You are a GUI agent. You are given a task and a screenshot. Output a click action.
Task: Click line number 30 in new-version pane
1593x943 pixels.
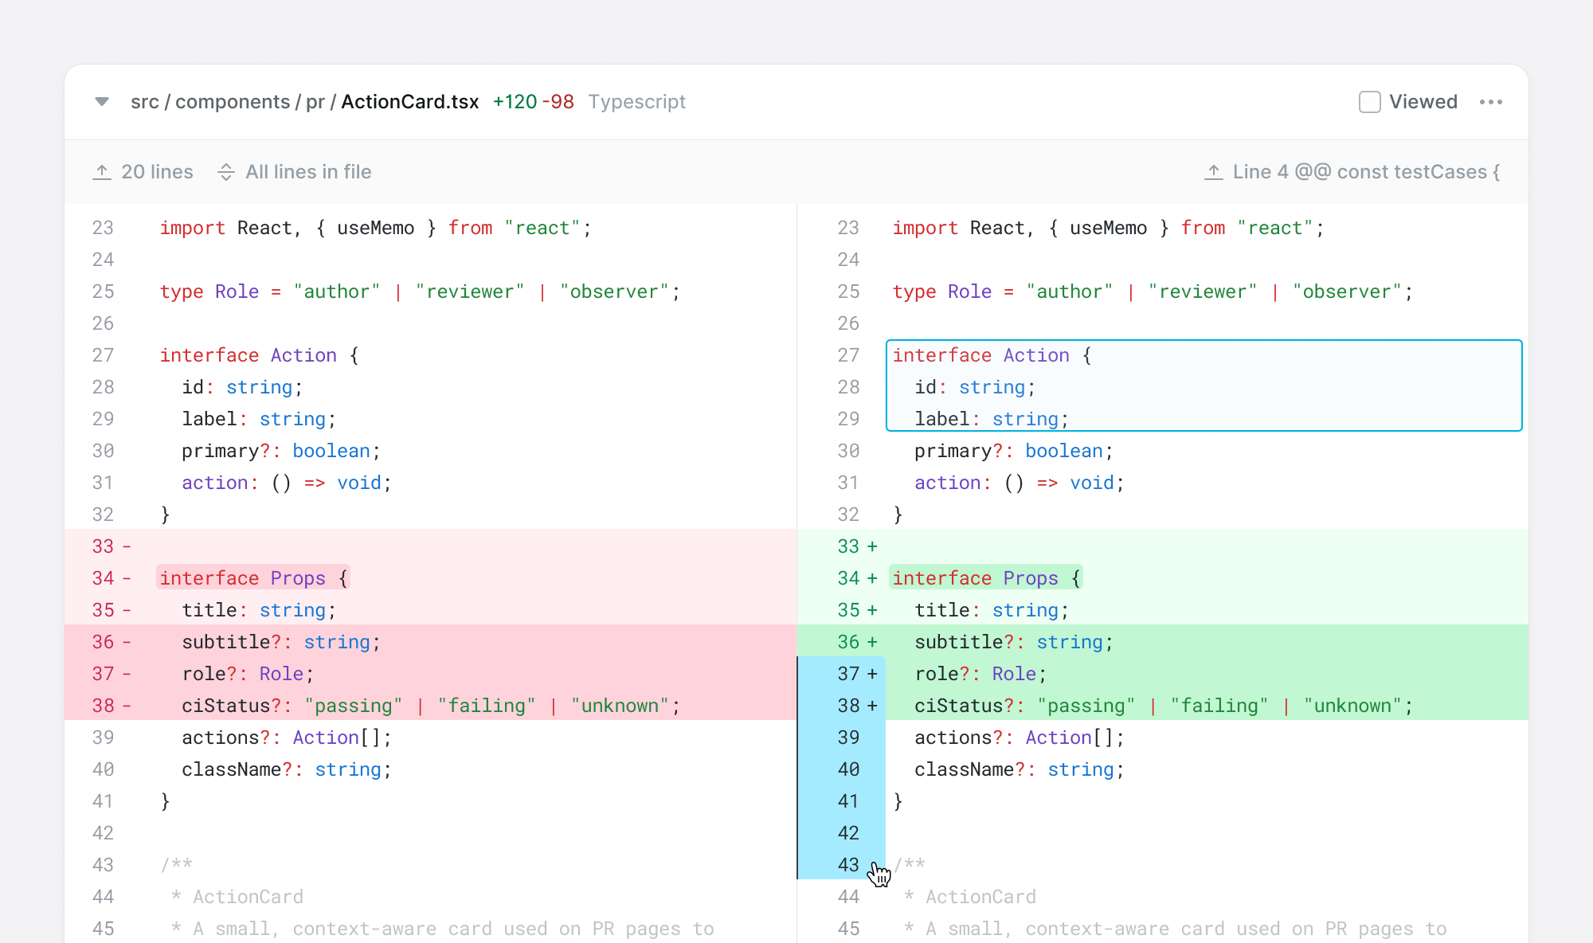point(848,451)
